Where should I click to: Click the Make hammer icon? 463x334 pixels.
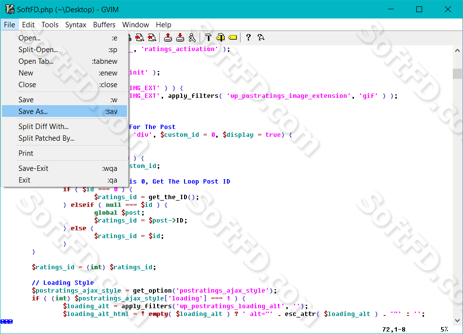(208, 37)
